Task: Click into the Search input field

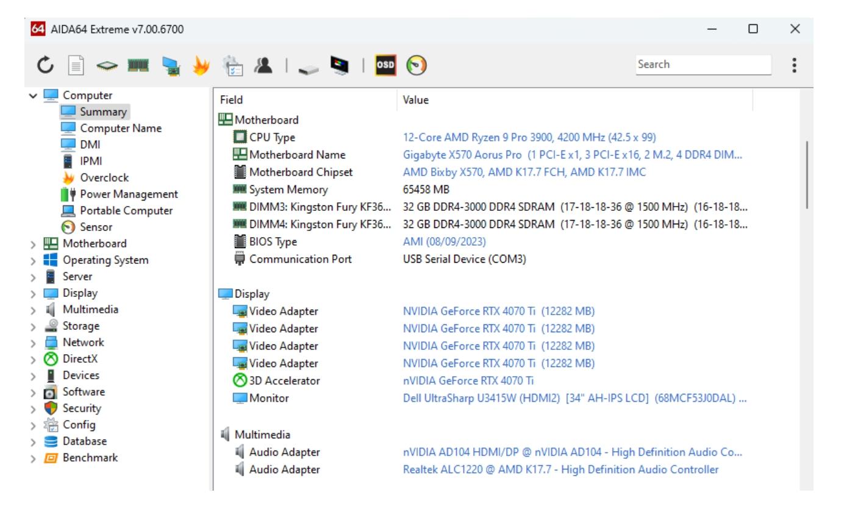Action: pyautogui.click(x=703, y=65)
